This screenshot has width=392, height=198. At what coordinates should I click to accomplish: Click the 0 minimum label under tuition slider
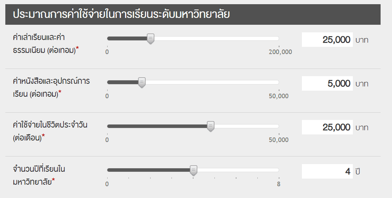coord(107,52)
